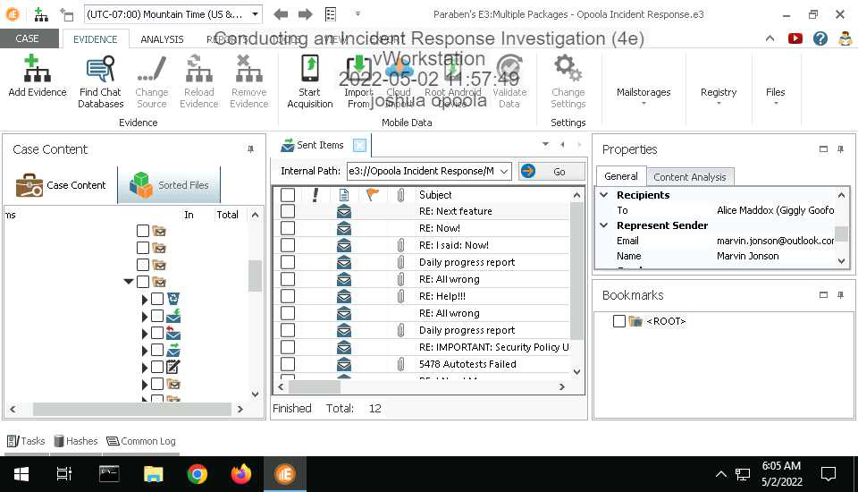
Task: Open the Tasks panel
Action: pyautogui.click(x=26, y=441)
